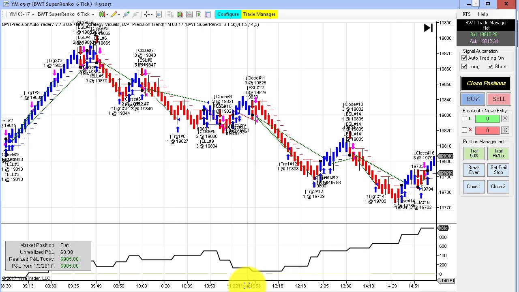Image resolution: width=519 pixels, height=292 pixels.
Task: Open the data series icon
Action: point(170,14)
